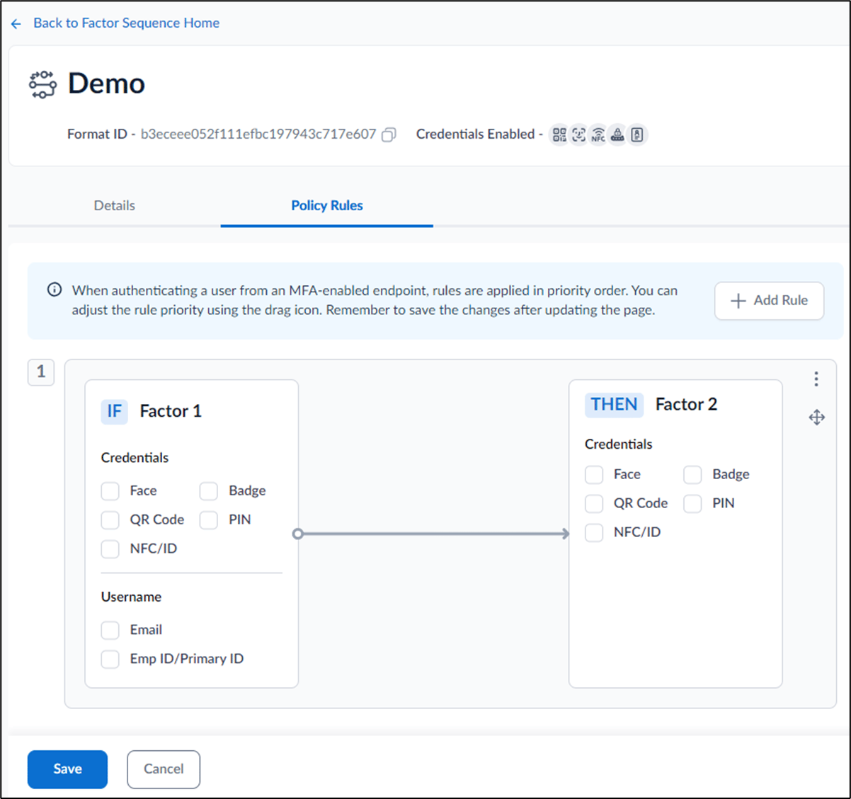Cancel the policy rule edits
851x799 pixels.
tap(164, 769)
